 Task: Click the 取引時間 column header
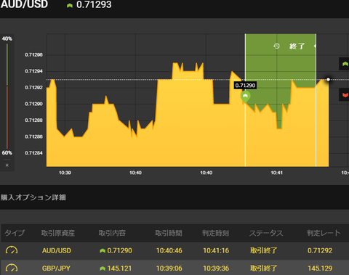coord(169,233)
